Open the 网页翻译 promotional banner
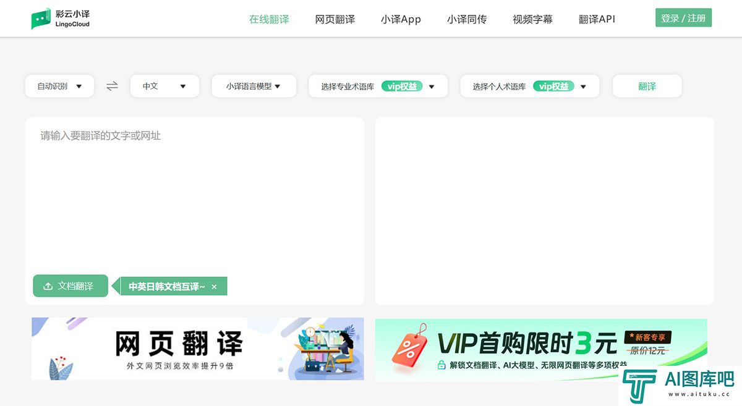 (x=197, y=349)
